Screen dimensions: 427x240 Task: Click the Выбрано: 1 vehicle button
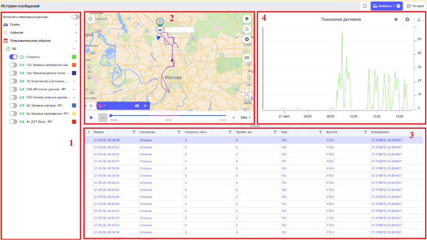(x=386, y=6)
